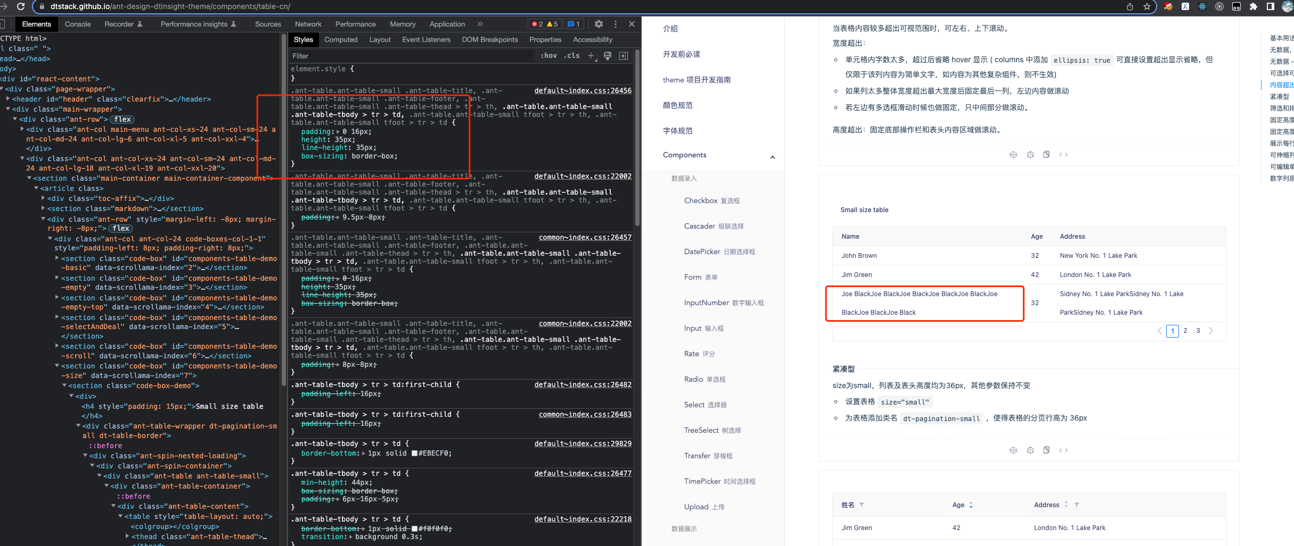Go to pagination page 3
This screenshot has width=1294, height=546.
coord(1198,331)
